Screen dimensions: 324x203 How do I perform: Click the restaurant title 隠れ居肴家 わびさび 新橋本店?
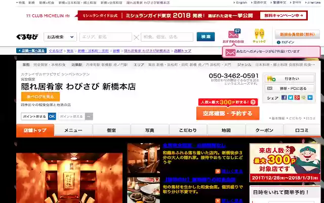coord(78,87)
